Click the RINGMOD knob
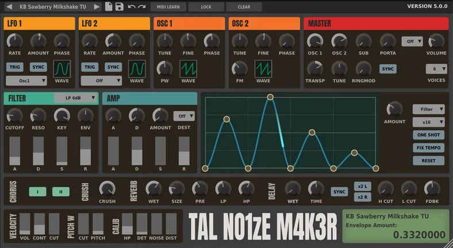453x248 pixels. [x=363, y=69]
